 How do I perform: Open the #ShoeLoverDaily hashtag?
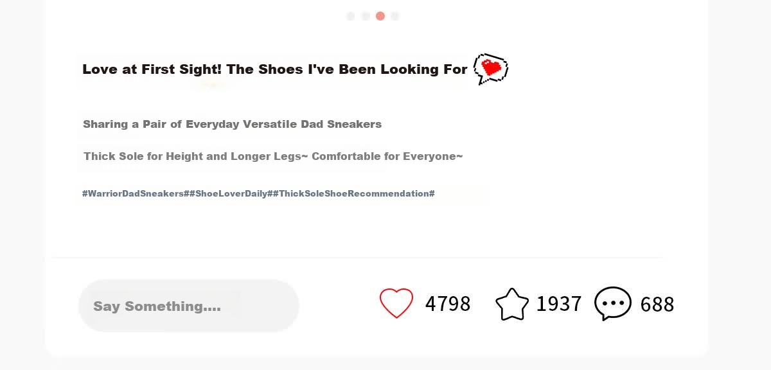[230, 193]
